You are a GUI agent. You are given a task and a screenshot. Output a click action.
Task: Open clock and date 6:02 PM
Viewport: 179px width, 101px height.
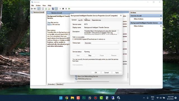click(x=170, y=98)
